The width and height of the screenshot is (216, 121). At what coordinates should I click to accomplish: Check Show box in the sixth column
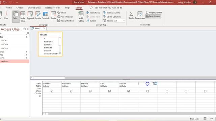(148, 91)
